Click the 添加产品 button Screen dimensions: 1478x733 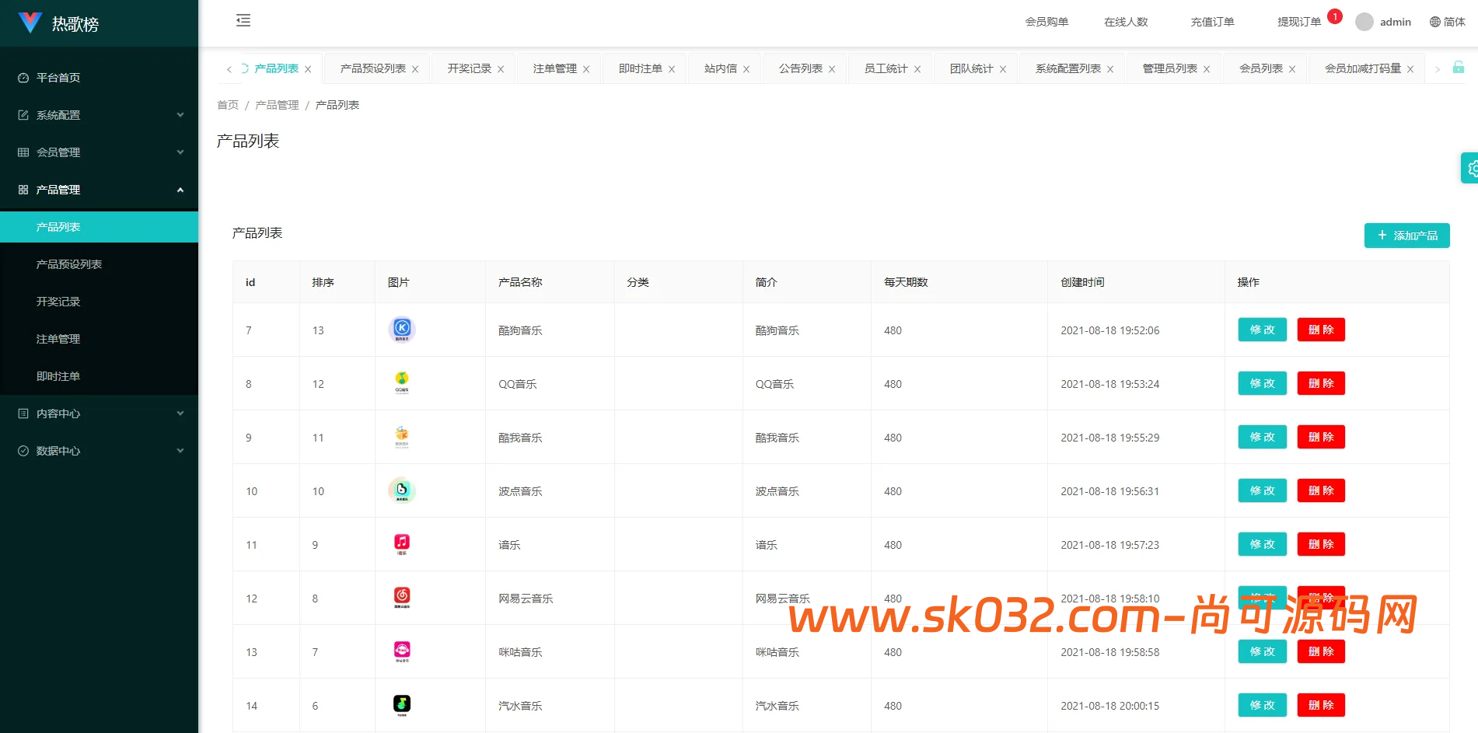pos(1407,236)
